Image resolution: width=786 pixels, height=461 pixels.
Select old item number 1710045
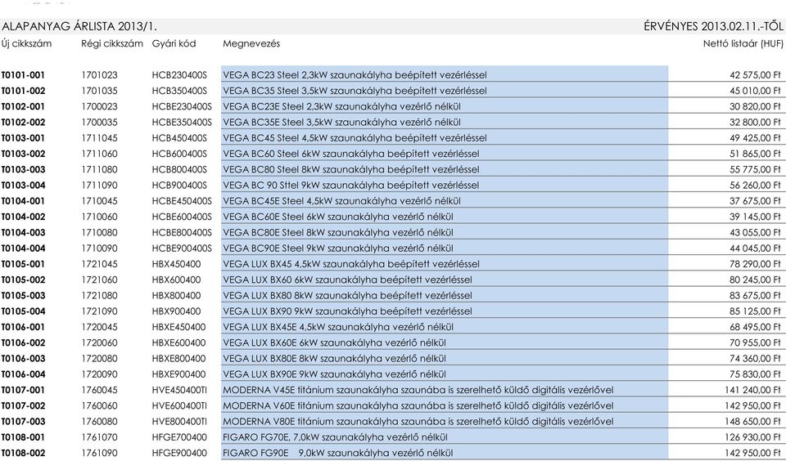[x=99, y=201]
